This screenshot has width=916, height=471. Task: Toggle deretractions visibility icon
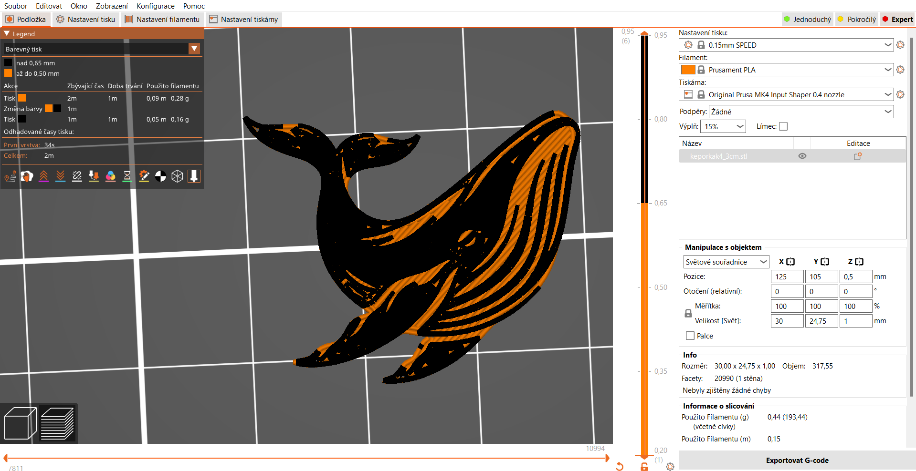(x=61, y=176)
